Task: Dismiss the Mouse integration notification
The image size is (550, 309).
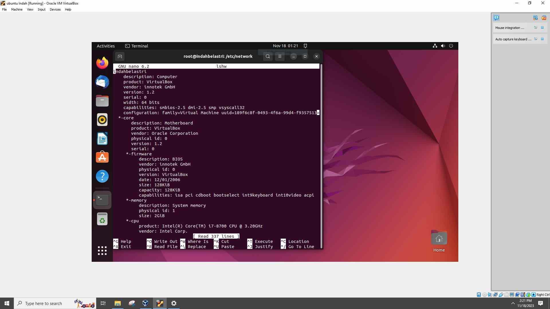Action: (x=542, y=28)
